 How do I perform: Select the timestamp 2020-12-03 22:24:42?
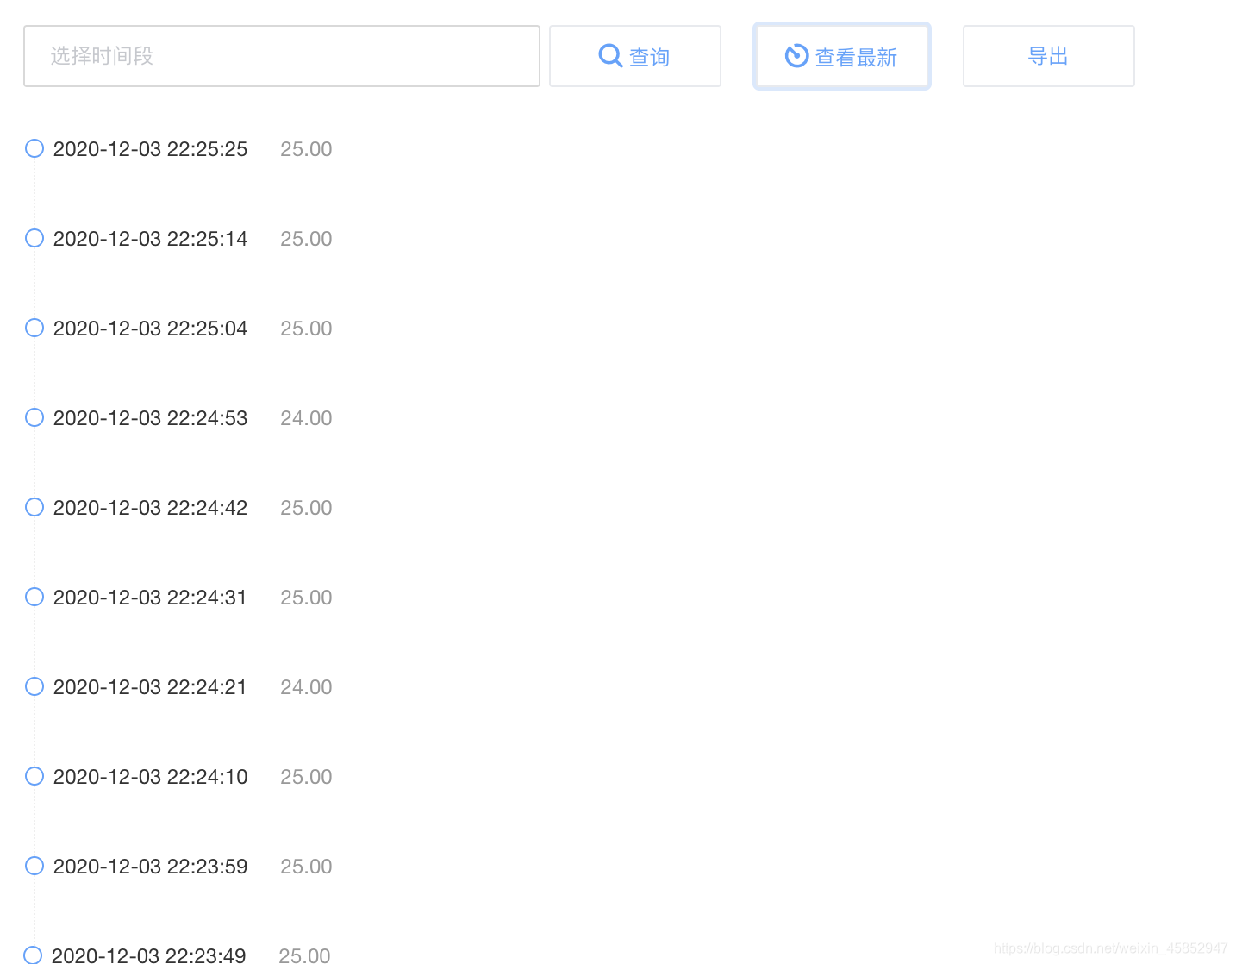[x=150, y=507]
